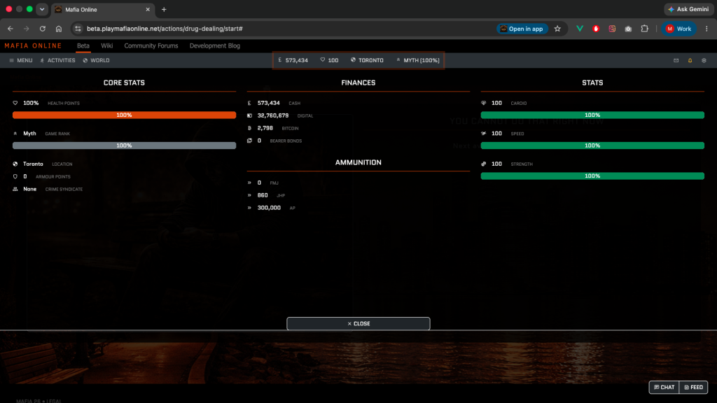Click the 860 JHP ammunition value
The width and height of the screenshot is (717, 403).
[263, 195]
